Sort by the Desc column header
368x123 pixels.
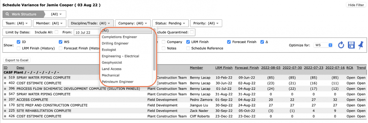click(x=20, y=68)
